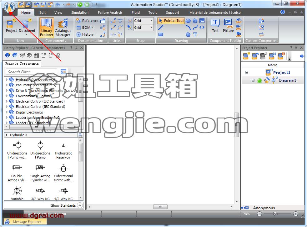307x227 pixels.
Task: Switch to the Simulation ribbon tab
Action: [80, 13]
